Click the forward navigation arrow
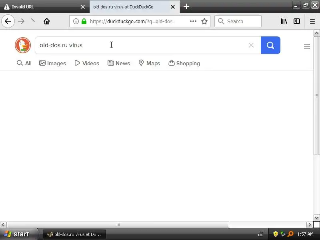This screenshot has height=240, width=320. tap(21, 21)
